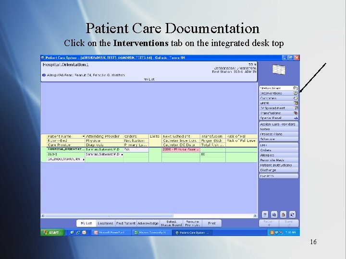Click the Orders column header

pos(136,136)
